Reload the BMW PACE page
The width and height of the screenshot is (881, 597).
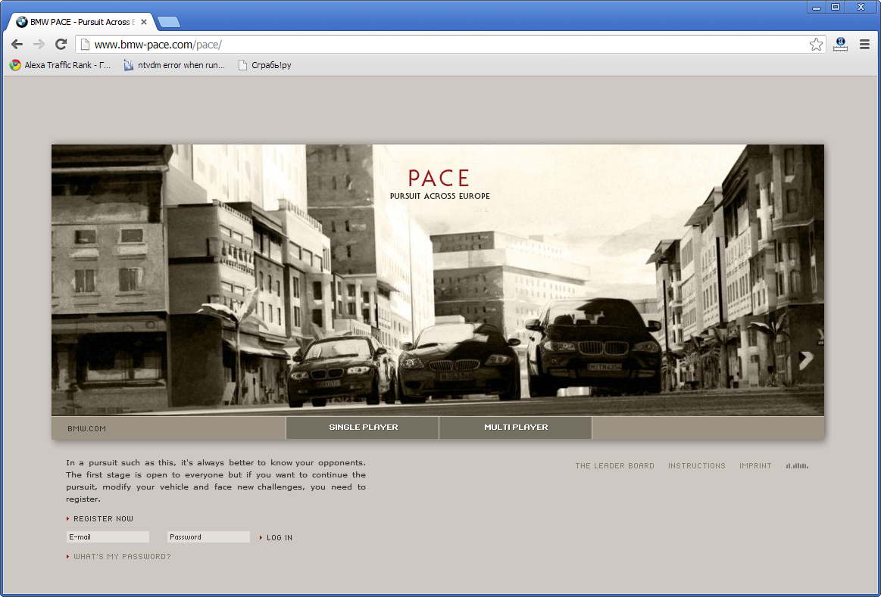(61, 45)
